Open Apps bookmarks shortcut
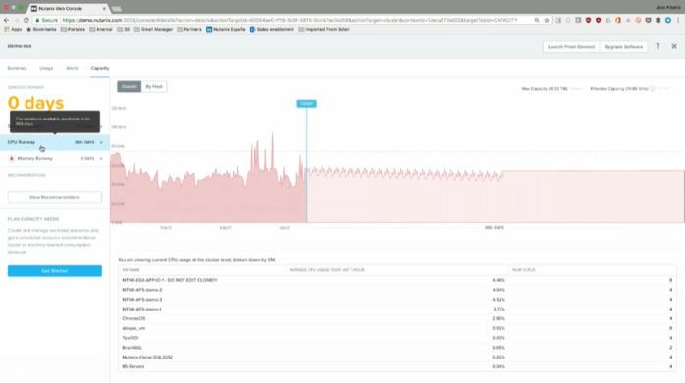The width and height of the screenshot is (685, 383). (13, 30)
